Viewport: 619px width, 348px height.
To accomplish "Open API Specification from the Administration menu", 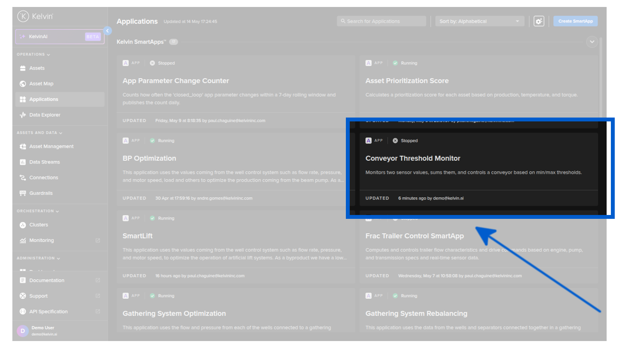I will (x=48, y=311).
